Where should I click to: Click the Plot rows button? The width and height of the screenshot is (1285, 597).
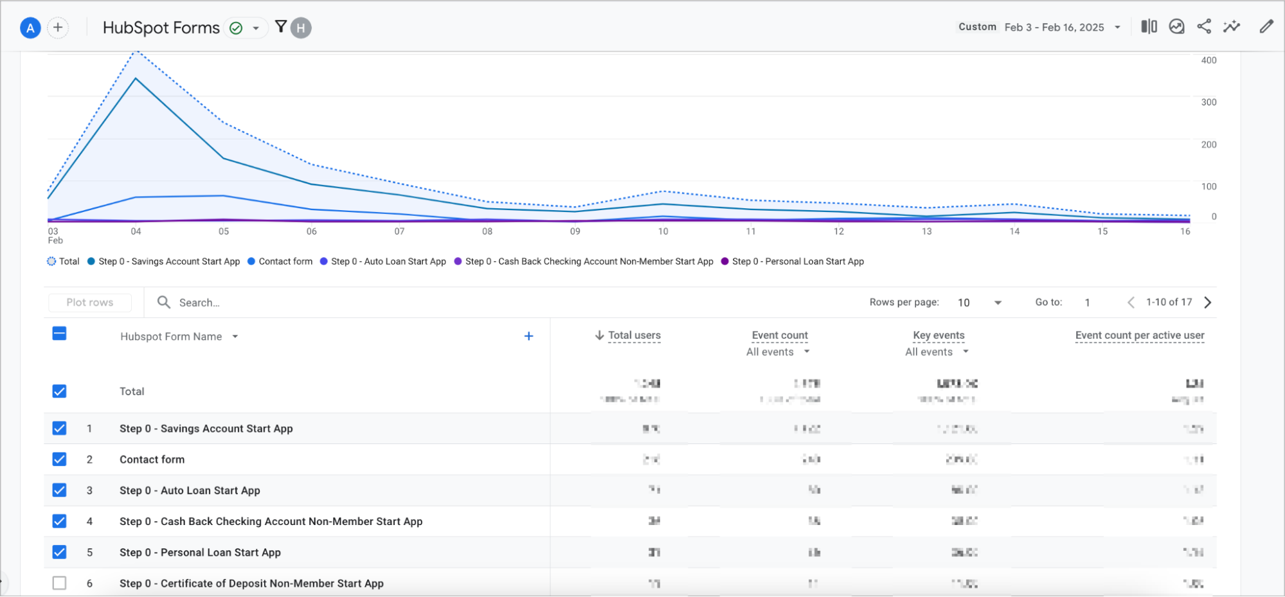90,303
